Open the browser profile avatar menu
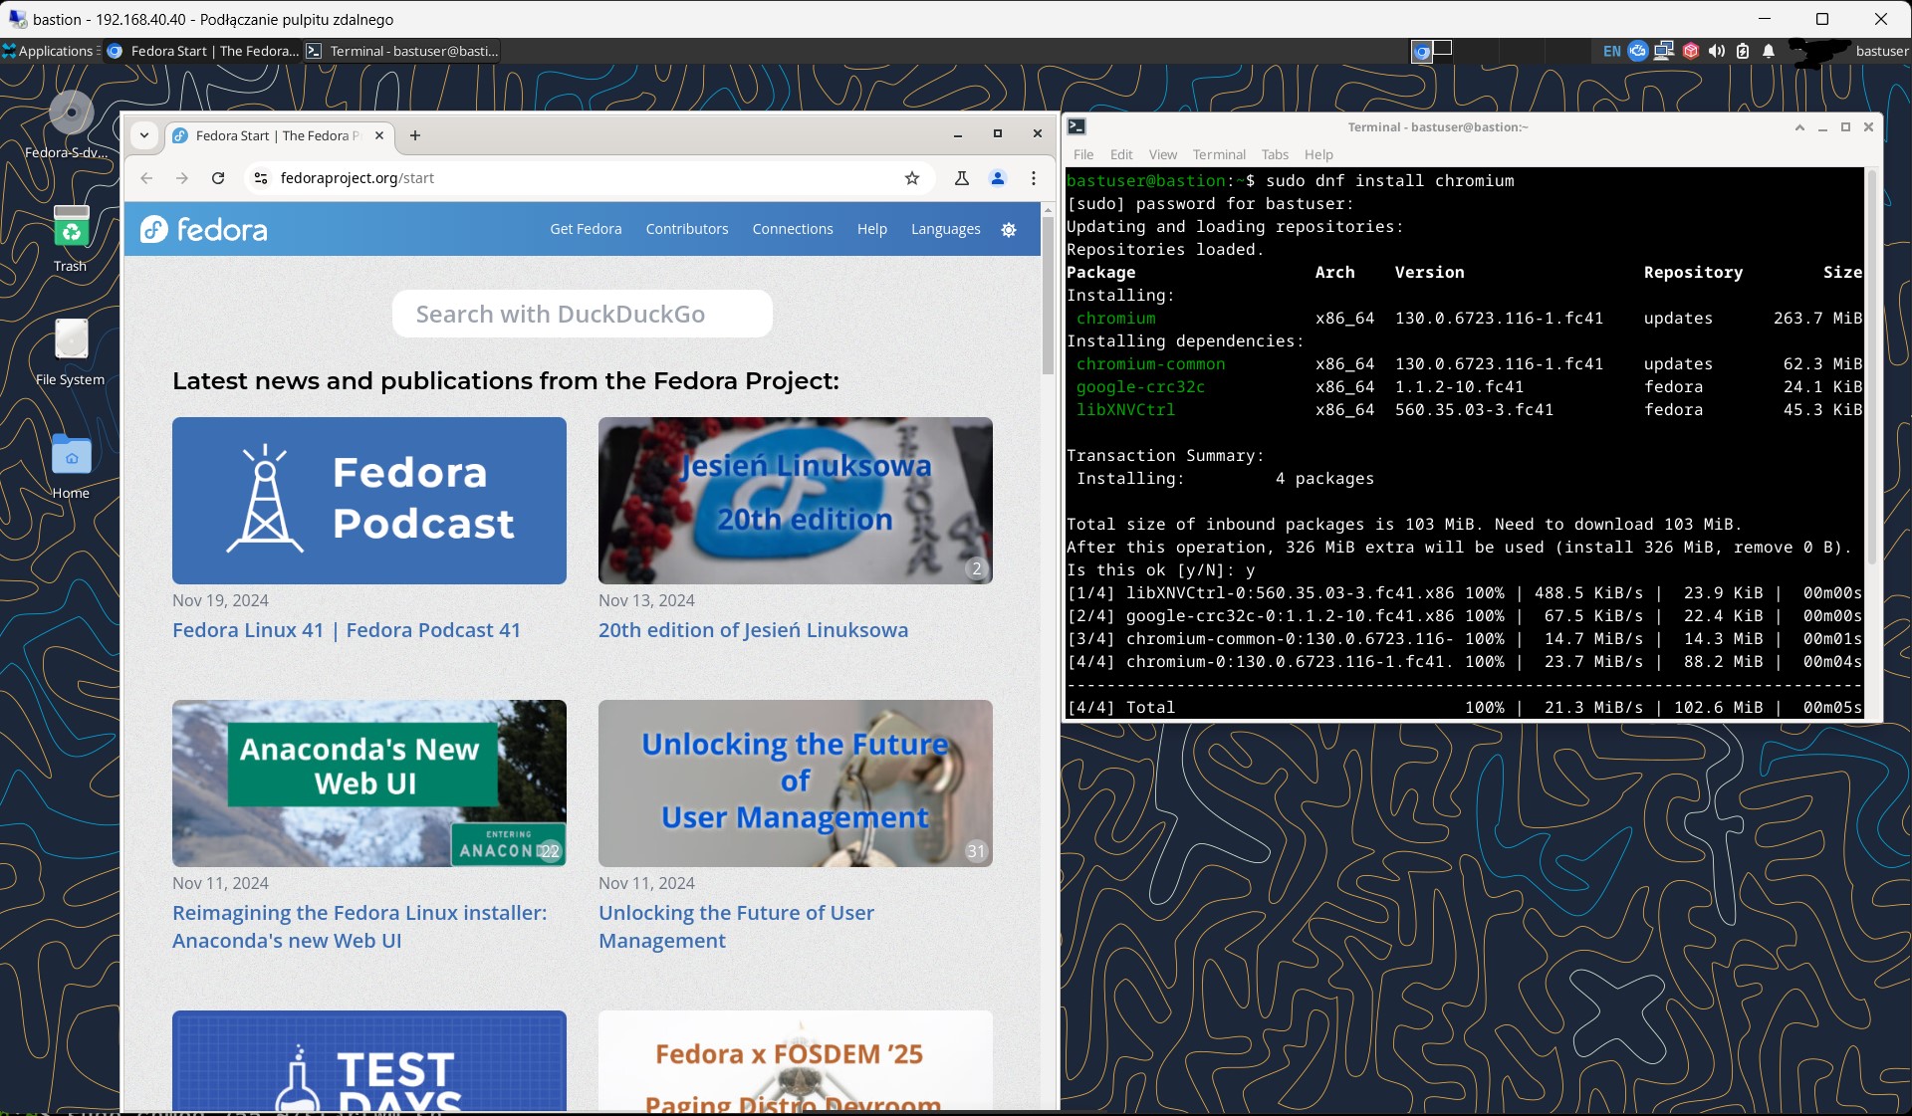 997,178
